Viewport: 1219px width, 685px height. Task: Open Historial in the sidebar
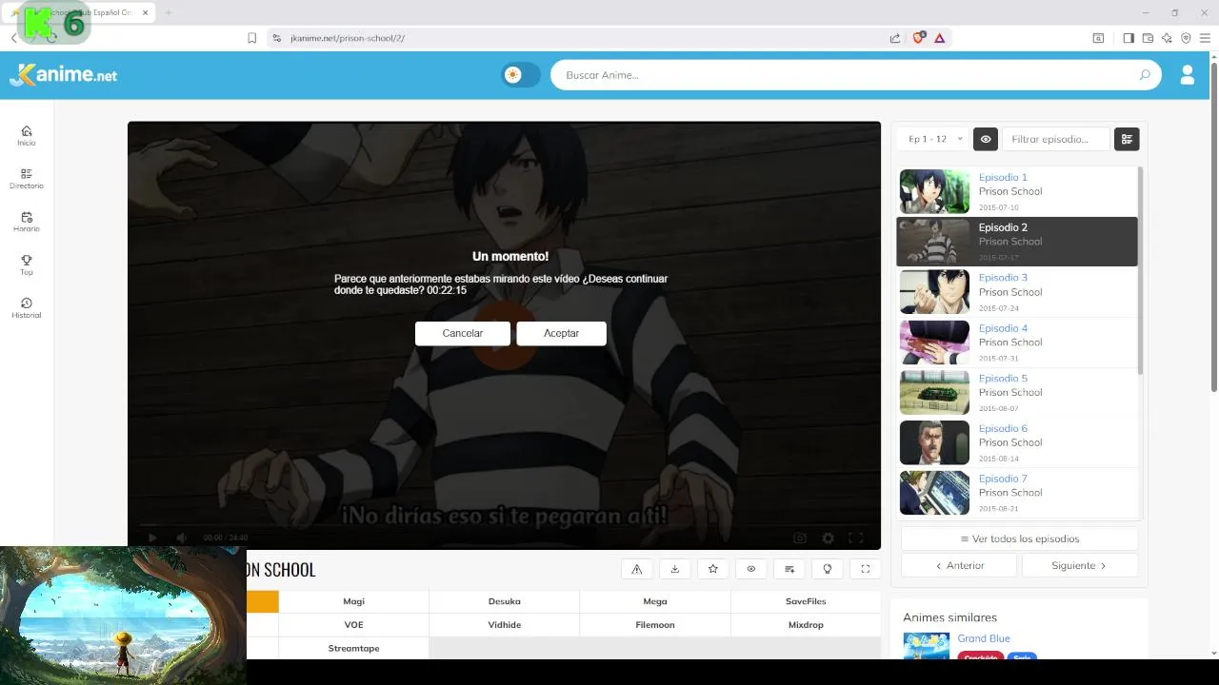coord(27,308)
